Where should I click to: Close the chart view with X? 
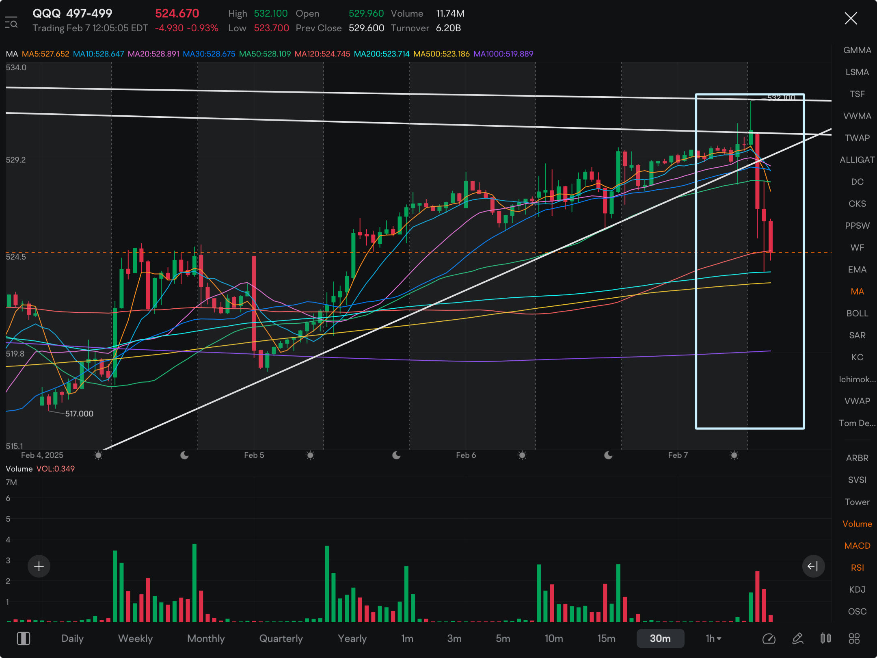(x=851, y=18)
